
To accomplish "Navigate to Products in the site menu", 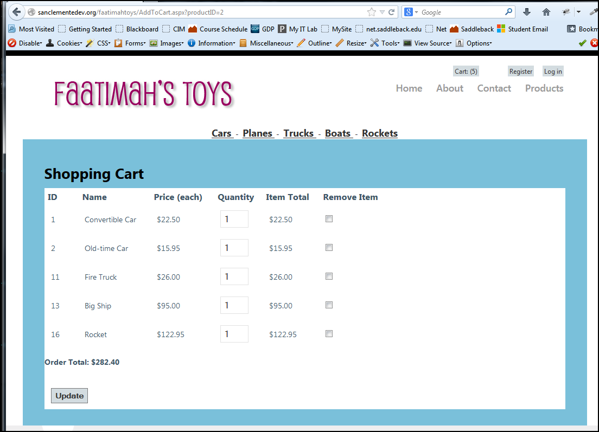I will pos(544,88).
